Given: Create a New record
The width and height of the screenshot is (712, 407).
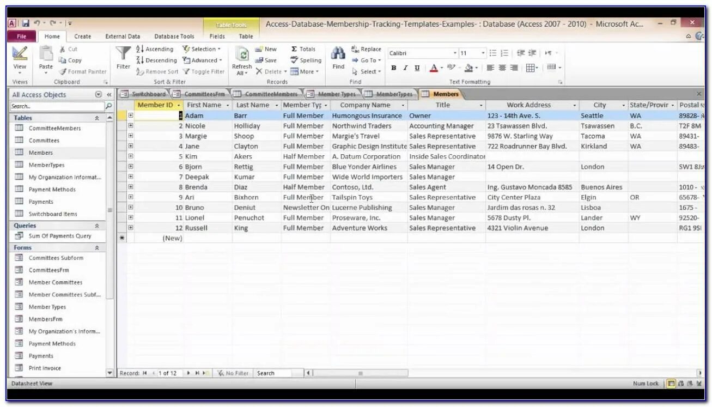Looking at the screenshot, I should click(x=266, y=49).
